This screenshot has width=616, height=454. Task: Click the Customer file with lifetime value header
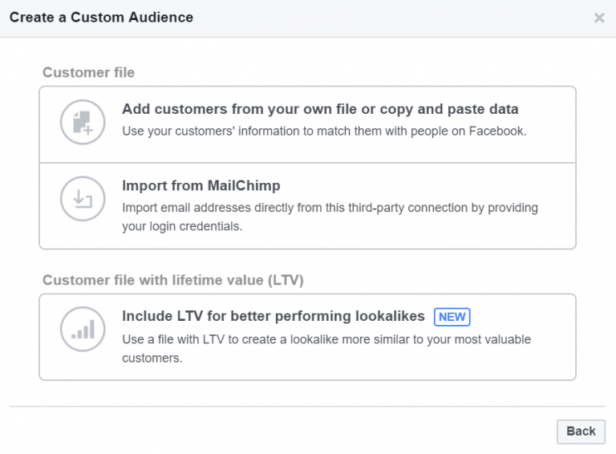[x=172, y=280]
